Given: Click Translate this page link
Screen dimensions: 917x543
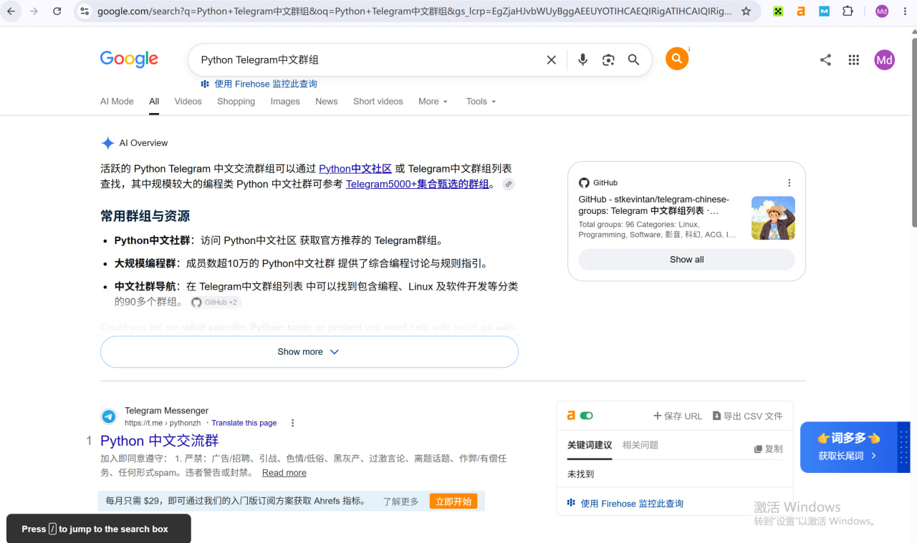Looking at the screenshot, I should pyautogui.click(x=244, y=423).
